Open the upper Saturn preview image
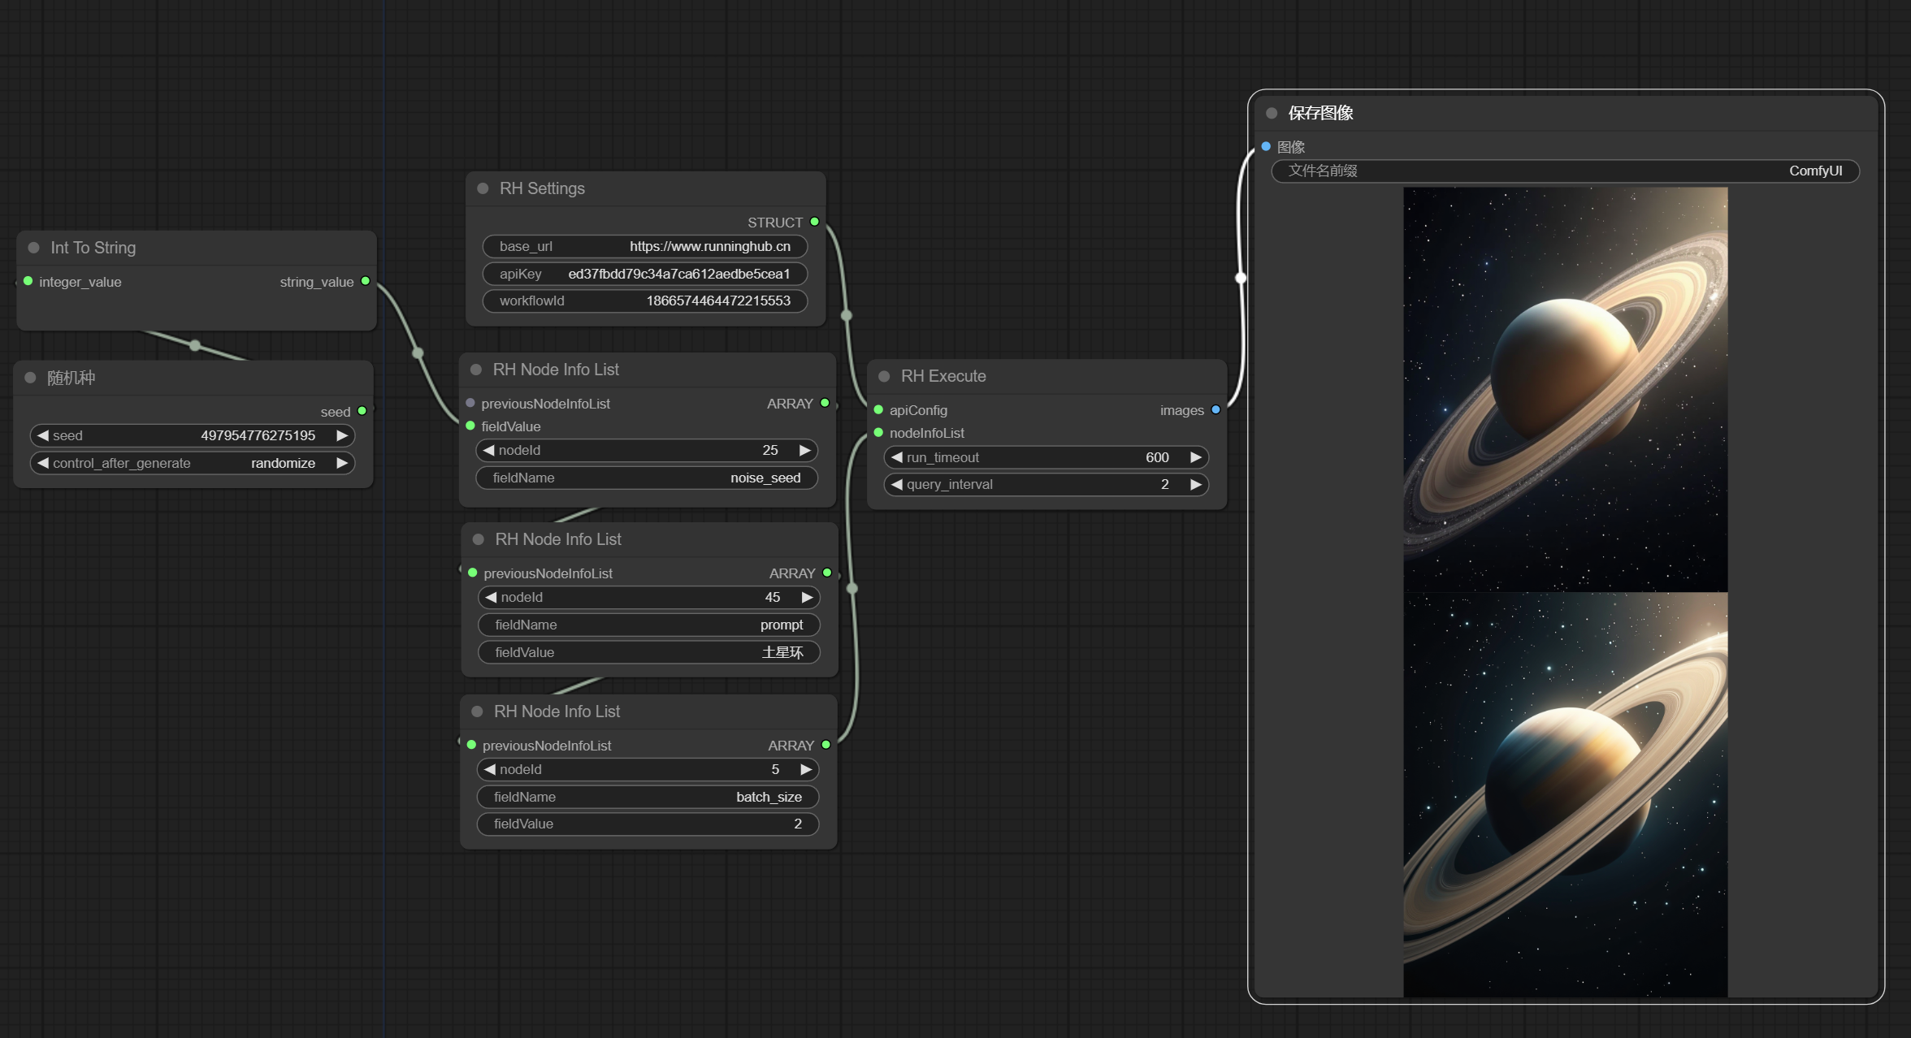The height and width of the screenshot is (1038, 1911). 1565,390
